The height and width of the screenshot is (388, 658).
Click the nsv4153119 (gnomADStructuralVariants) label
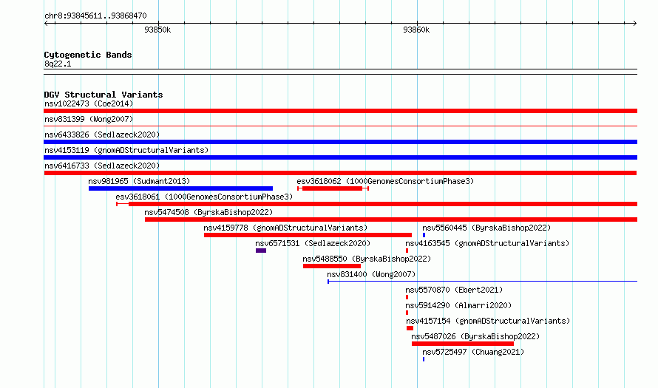pos(126,150)
